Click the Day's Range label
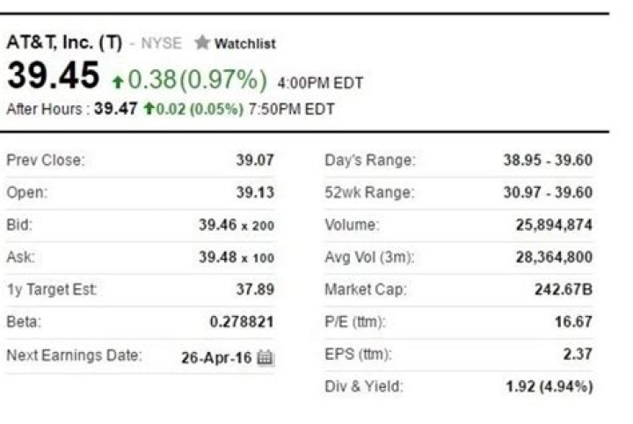Screen dimensions: 633x424 [370, 161]
